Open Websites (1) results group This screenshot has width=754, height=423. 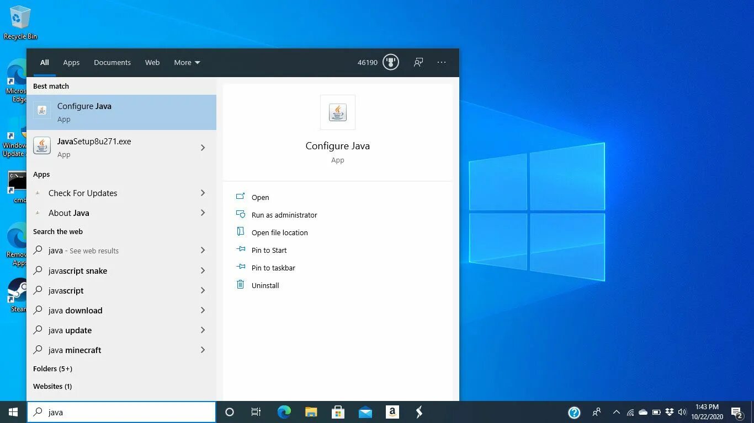[52, 386]
